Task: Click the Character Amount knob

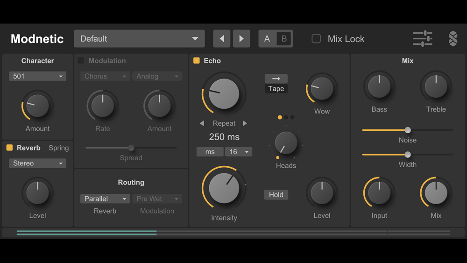Action: (x=37, y=106)
